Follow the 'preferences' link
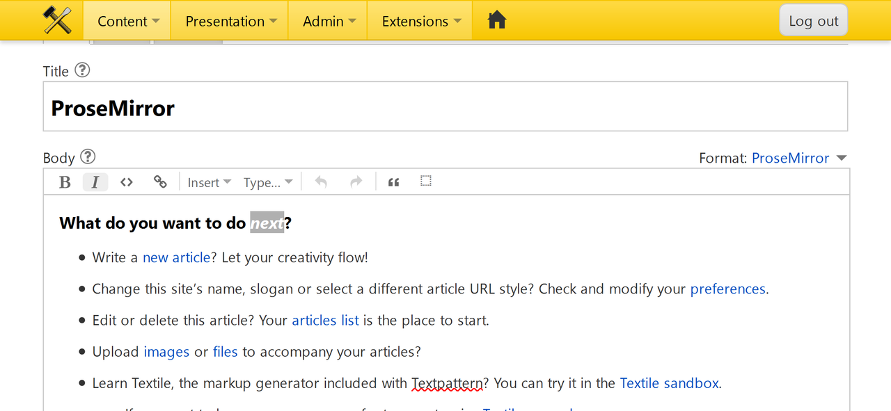This screenshot has height=411, width=891. (727, 289)
